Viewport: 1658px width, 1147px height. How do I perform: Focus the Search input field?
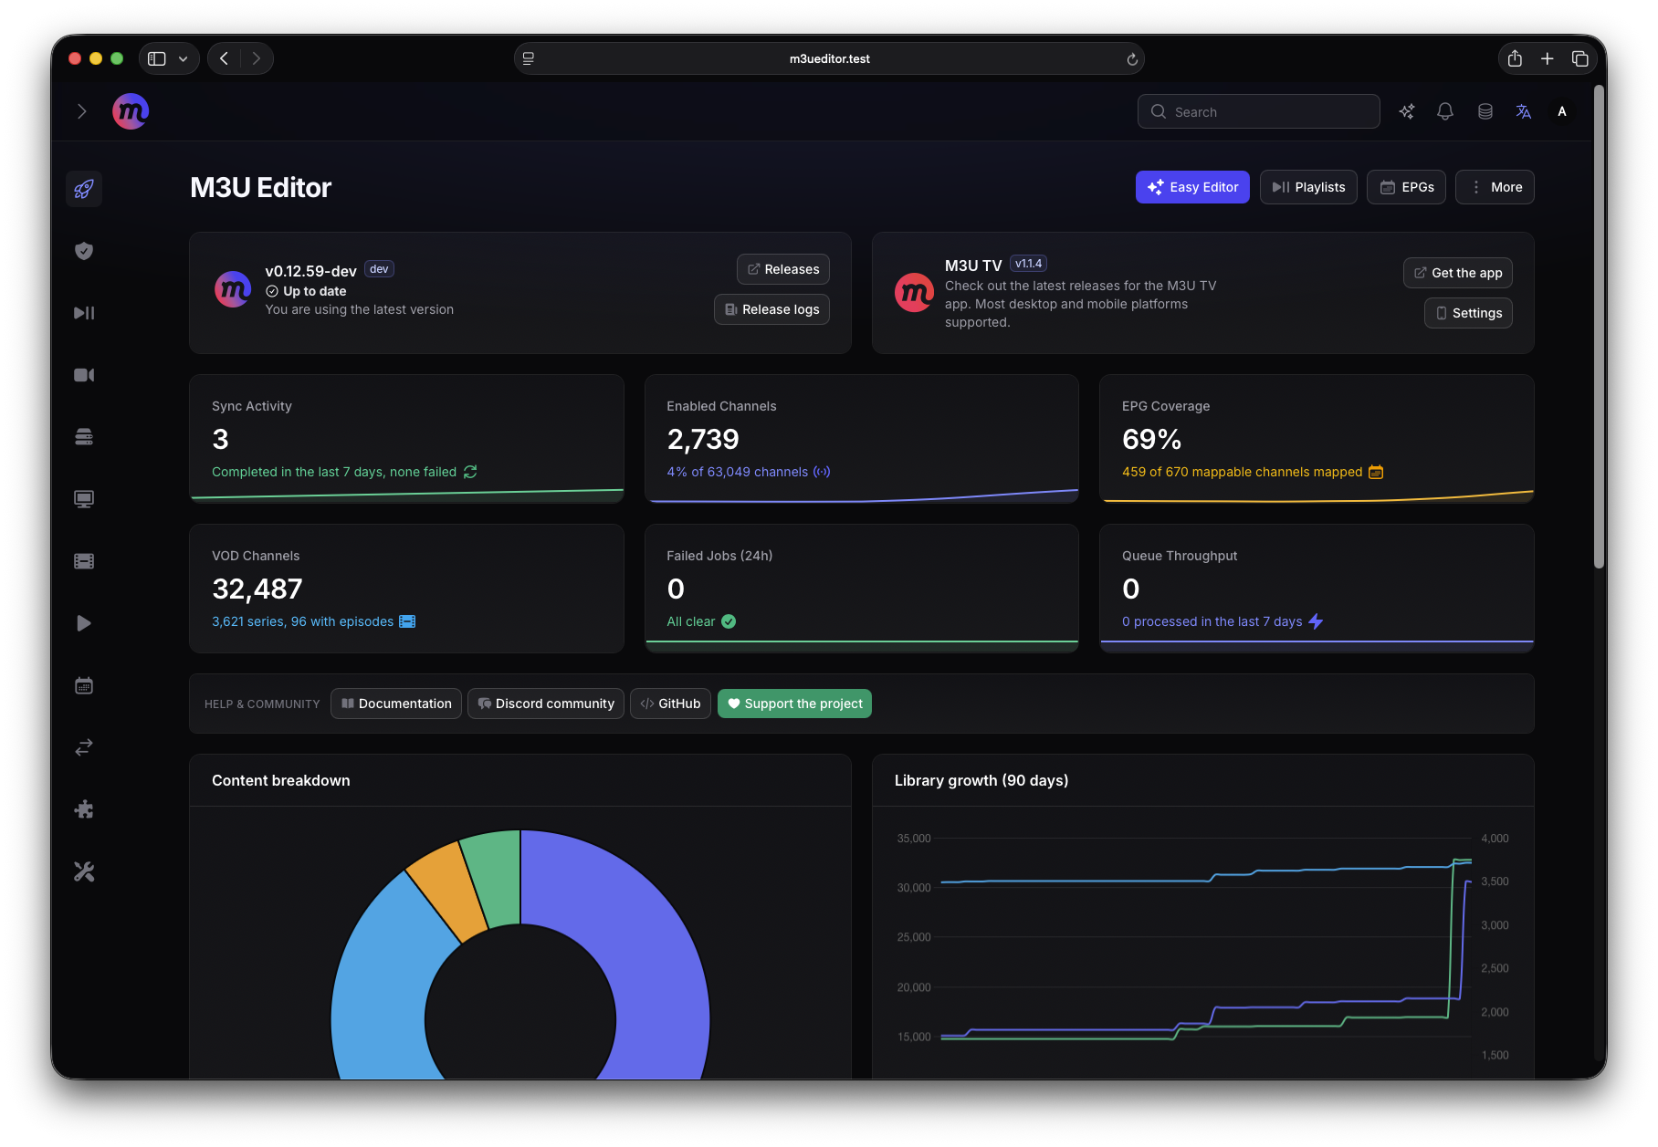coord(1258,111)
